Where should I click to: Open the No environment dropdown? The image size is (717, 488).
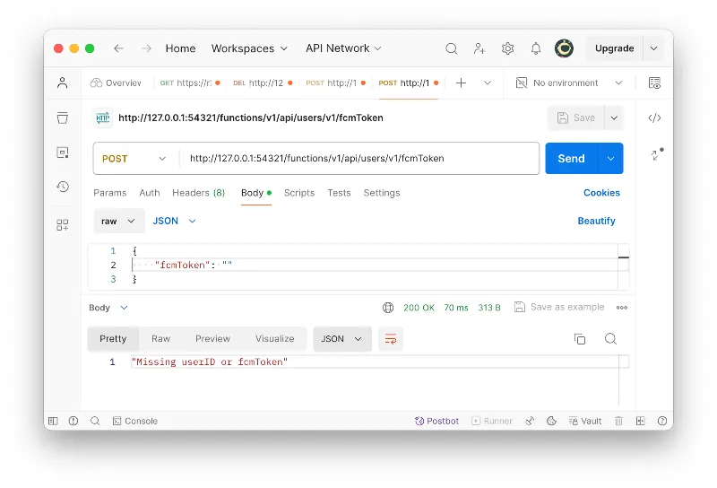tap(568, 83)
